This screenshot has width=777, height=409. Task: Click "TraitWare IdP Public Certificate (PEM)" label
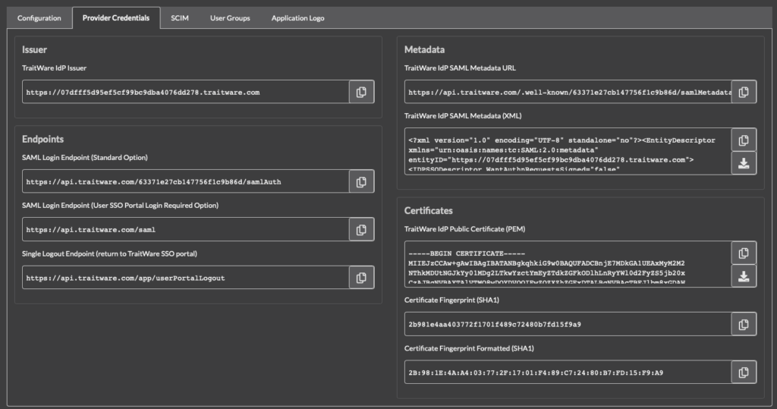465,229
